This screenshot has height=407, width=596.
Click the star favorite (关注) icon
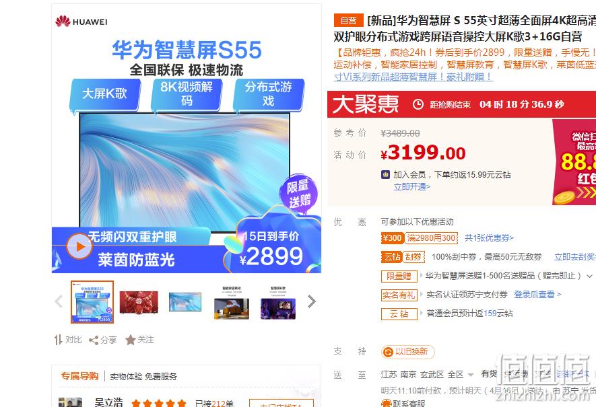(131, 340)
